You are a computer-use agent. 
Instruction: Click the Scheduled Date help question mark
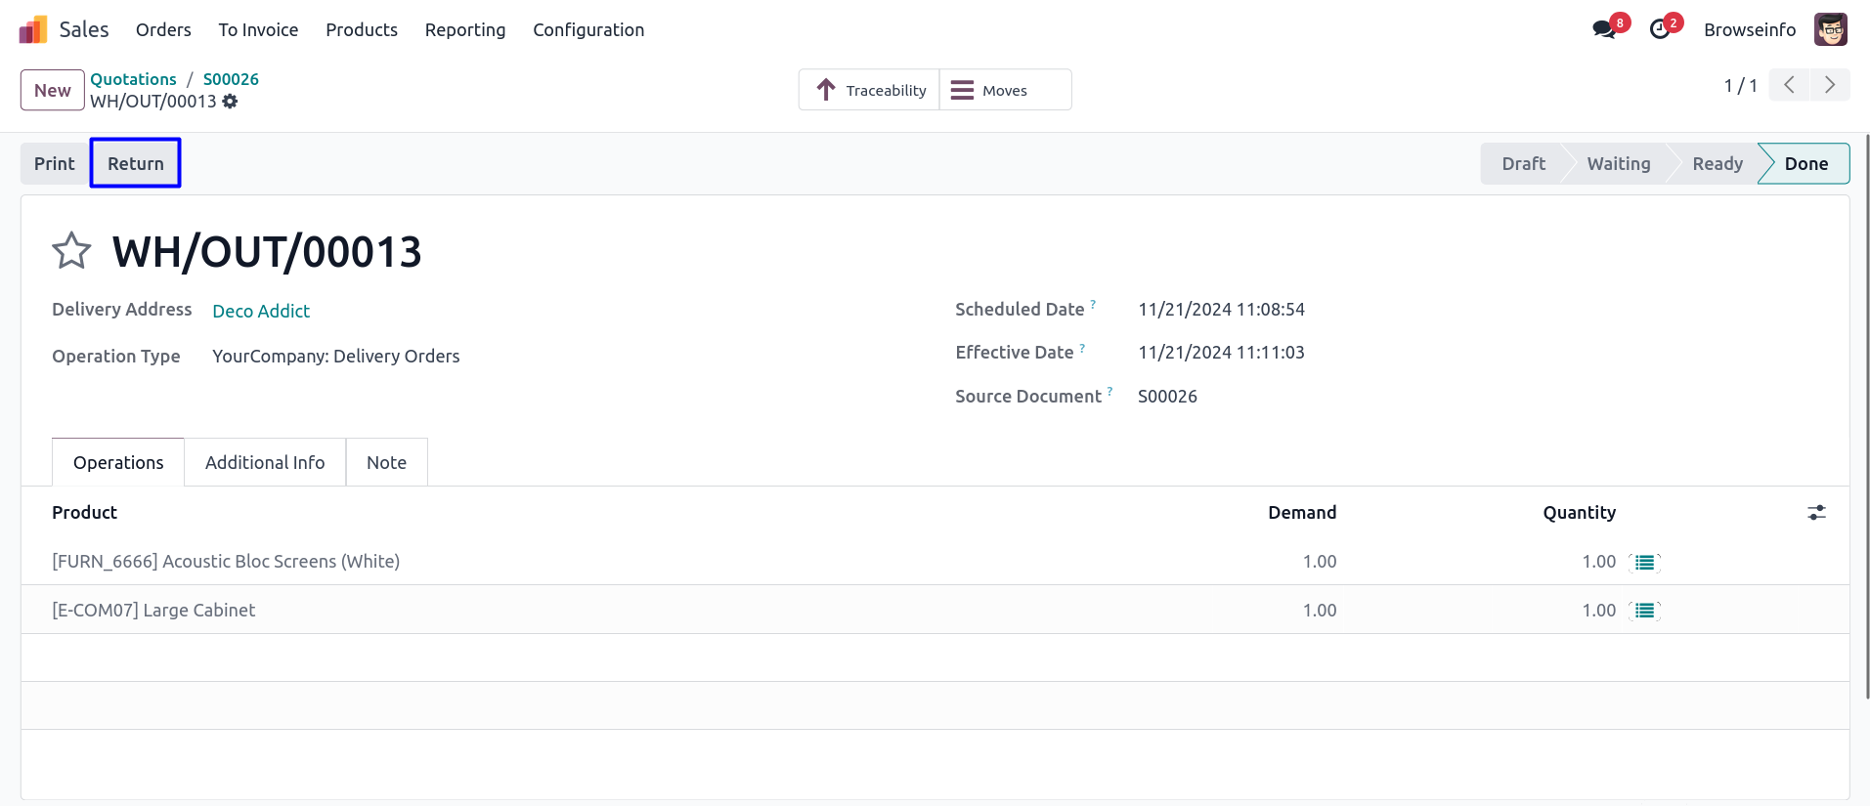tap(1093, 304)
